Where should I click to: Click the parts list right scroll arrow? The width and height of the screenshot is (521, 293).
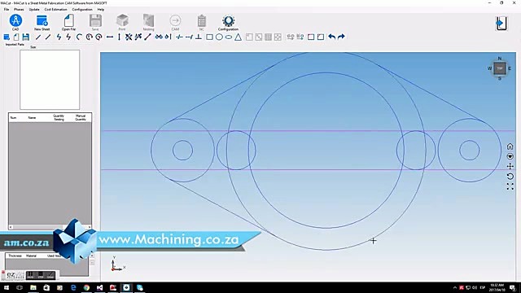click(x=90, y=227)
